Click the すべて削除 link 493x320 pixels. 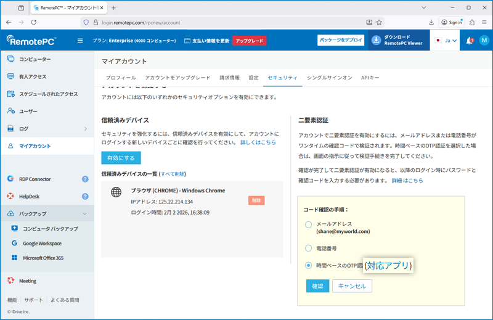pyautogui.click(x=173, y=174)
